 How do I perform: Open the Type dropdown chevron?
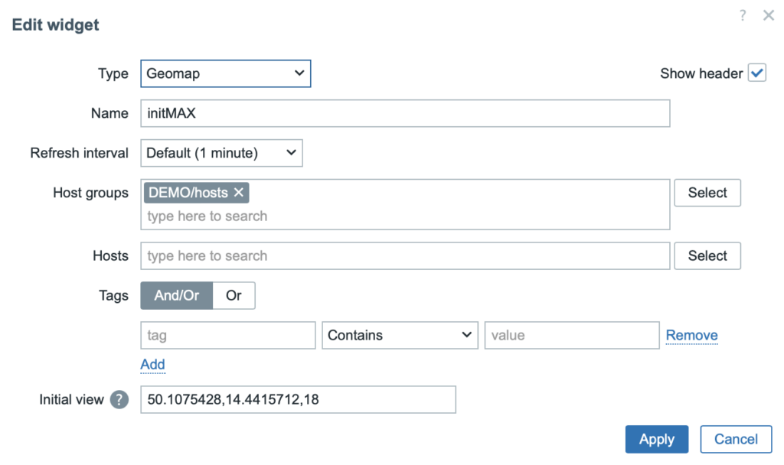pos(299,73)
